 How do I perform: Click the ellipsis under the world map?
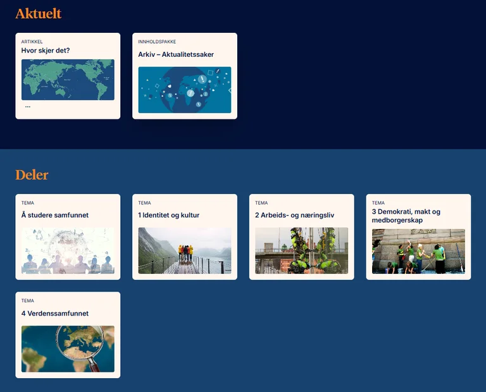28,107
